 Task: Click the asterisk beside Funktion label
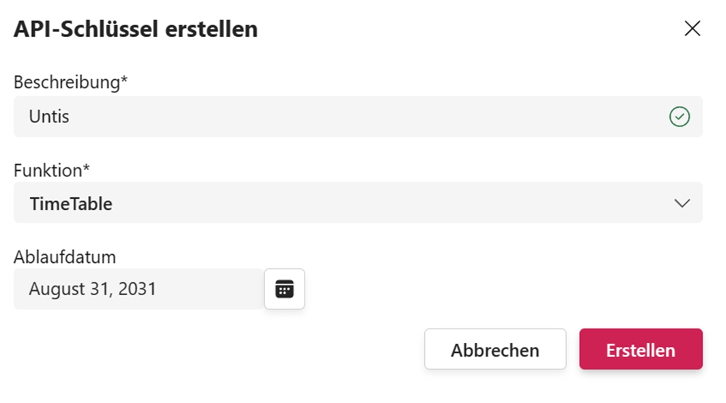87,168
